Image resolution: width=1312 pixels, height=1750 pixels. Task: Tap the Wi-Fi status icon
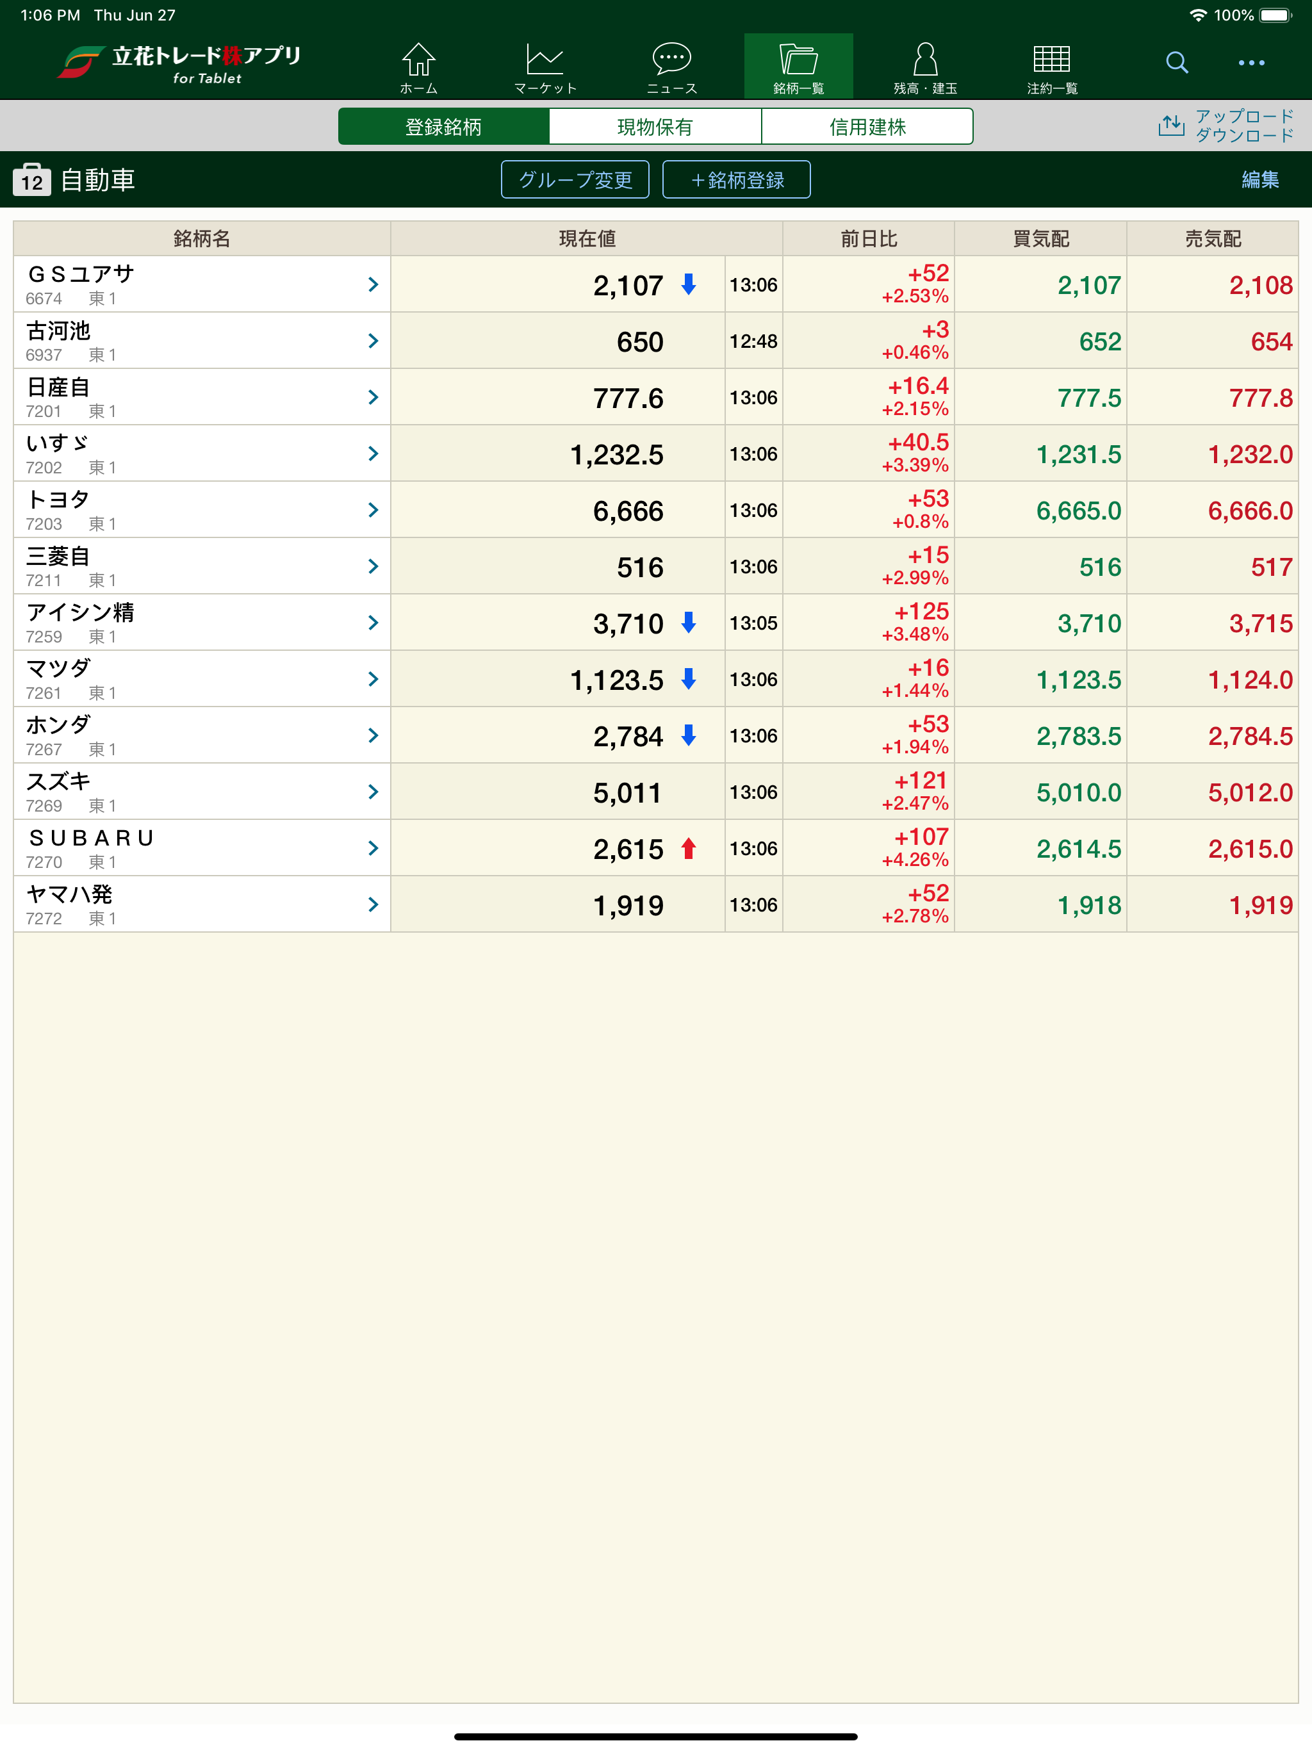click(1198, 15)
